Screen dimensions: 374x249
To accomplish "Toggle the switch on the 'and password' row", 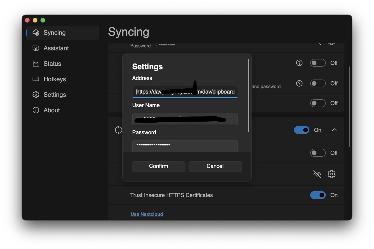I will pos(318,83).
